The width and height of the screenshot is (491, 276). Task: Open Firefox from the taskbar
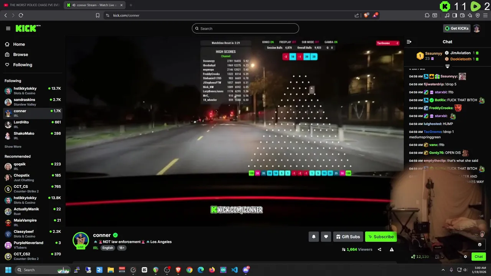click(x=212, y=270)
